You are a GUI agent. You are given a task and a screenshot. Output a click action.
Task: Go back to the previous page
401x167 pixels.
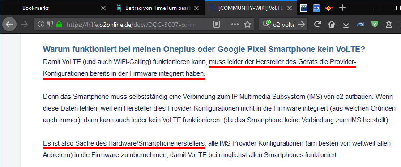[x=9, y=24]
